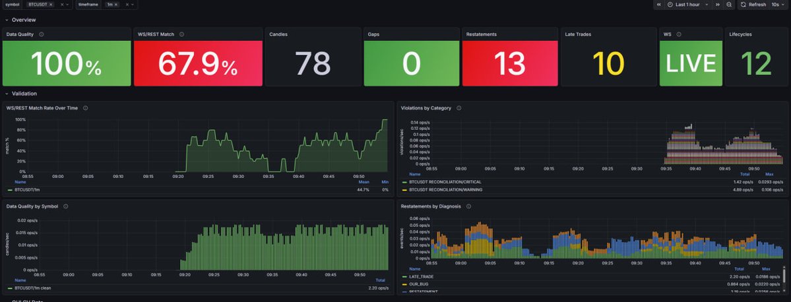Click the Name header in Restatements legend
791x302 pixels.
pos(414,269)
